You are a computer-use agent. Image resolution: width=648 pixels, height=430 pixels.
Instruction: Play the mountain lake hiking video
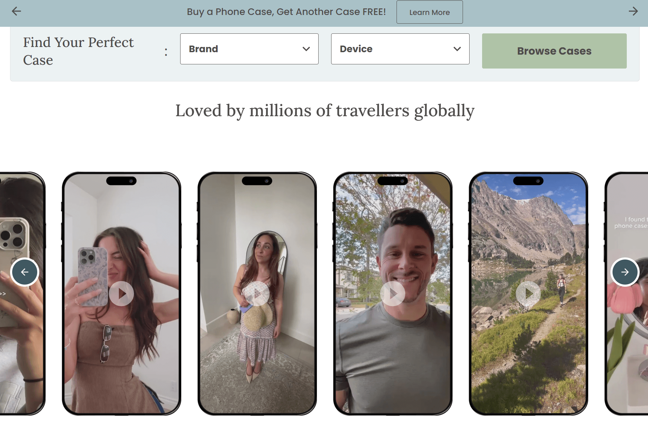(528, 294)
